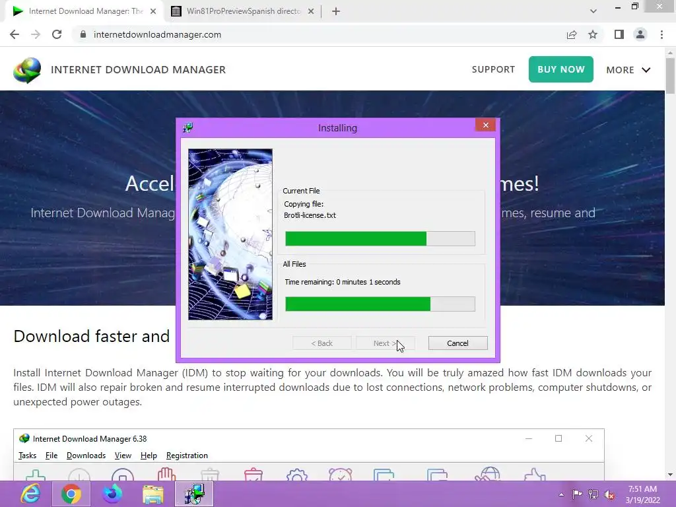Click the Time remaining text

(x=343, y=282)
